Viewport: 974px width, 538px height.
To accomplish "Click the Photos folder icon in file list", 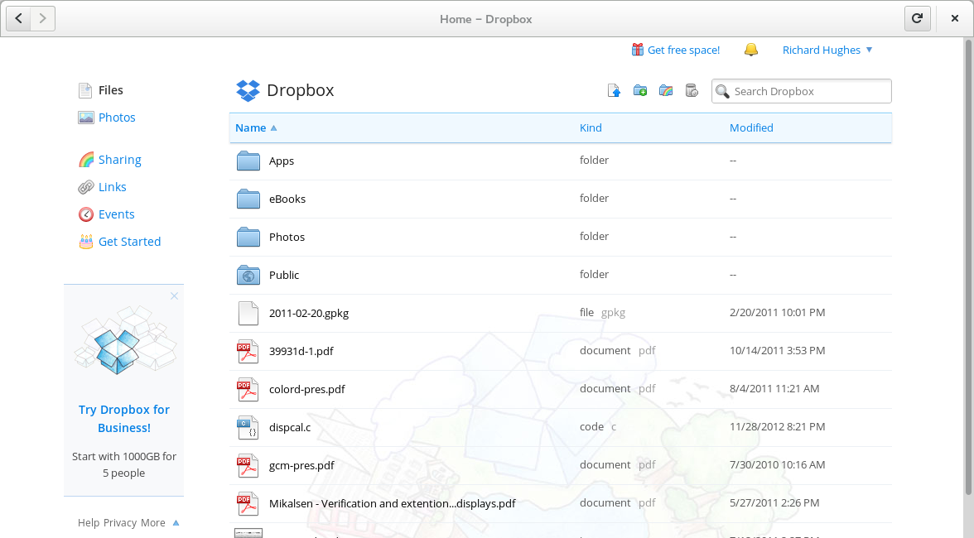I will tap(248, 237).
